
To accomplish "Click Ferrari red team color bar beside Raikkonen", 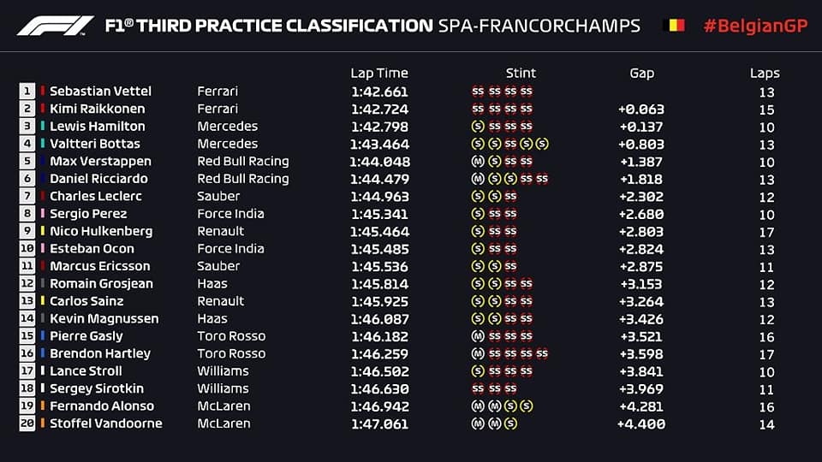I will tap(43, 109).
